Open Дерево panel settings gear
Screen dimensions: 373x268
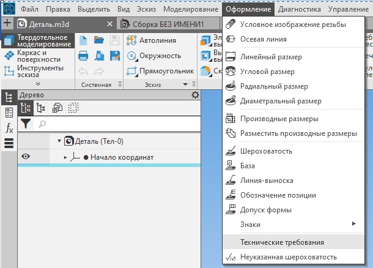click(195, 95)
